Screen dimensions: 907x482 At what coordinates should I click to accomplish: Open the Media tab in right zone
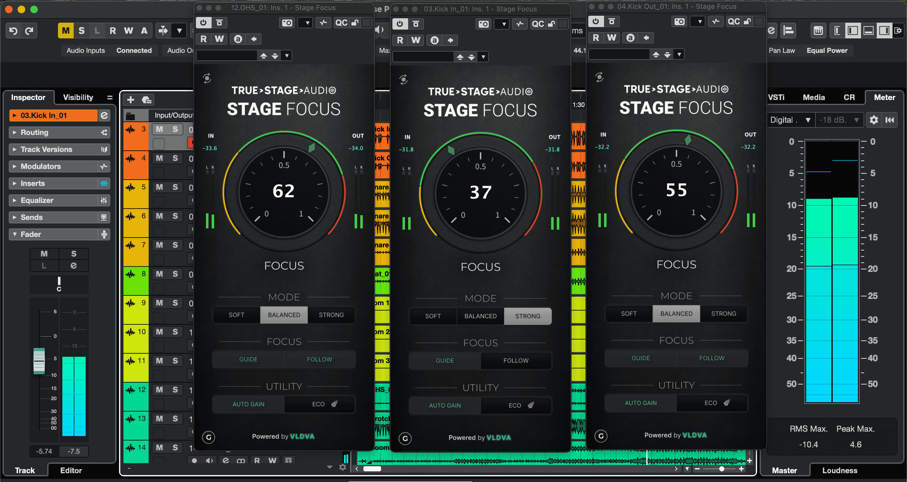pyautogui.click(x=814, y=98)
